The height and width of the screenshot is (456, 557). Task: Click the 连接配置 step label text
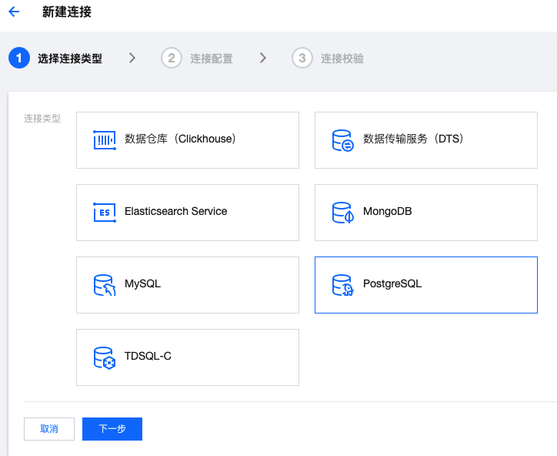tap(212, 59)
